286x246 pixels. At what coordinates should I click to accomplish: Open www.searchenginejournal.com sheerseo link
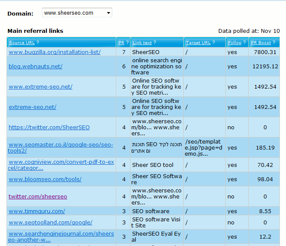click(61, 236)
